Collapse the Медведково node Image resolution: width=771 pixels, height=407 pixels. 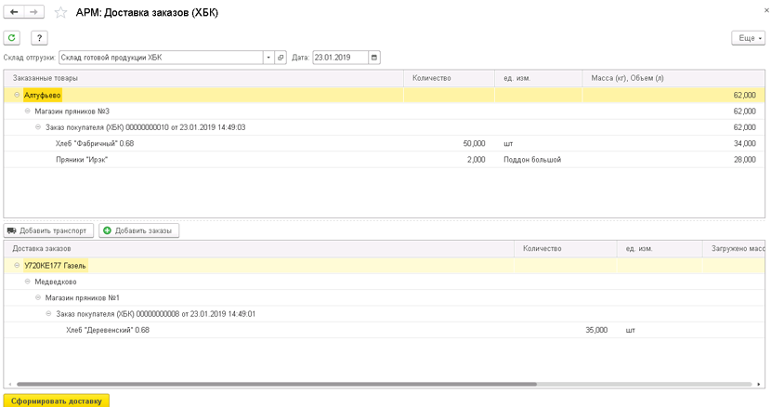(x=28, y=282)
